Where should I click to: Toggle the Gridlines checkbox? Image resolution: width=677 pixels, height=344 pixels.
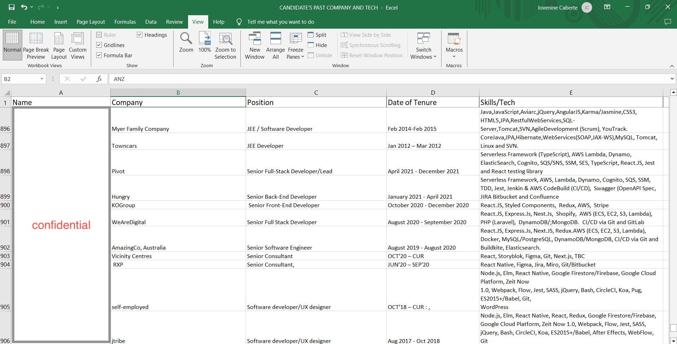coord(99,45)
